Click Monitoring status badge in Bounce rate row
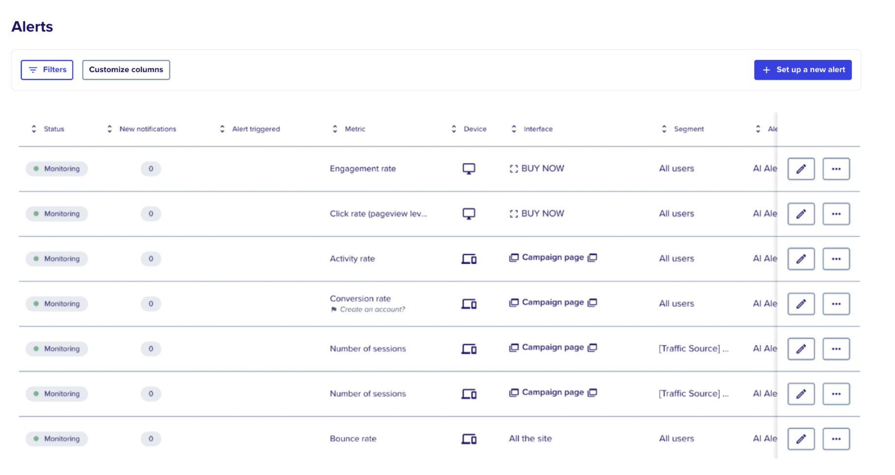This screenshot has height=475, width=895. 56,439
